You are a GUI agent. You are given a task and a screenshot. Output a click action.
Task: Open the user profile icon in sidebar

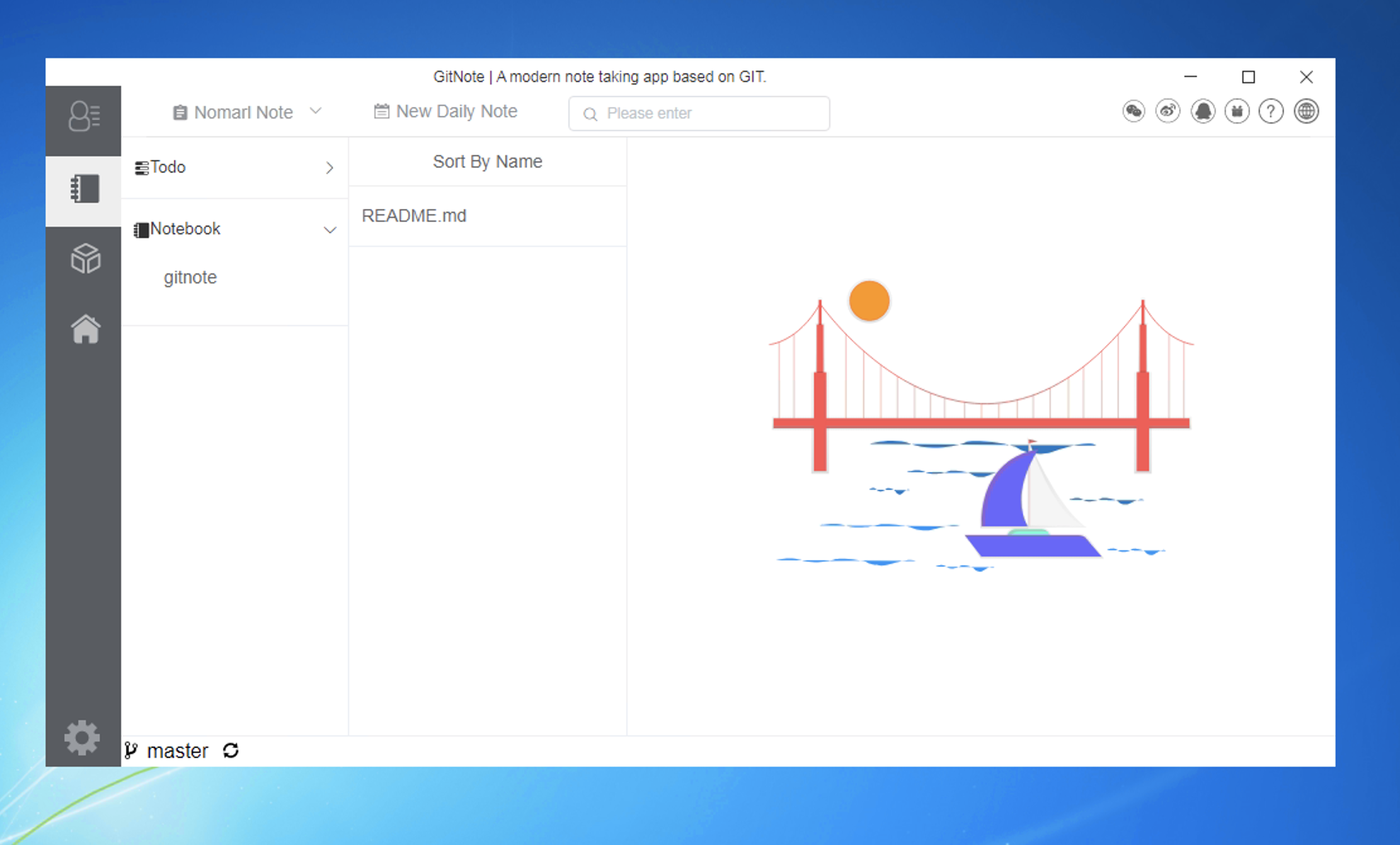[x=84, y=116]
